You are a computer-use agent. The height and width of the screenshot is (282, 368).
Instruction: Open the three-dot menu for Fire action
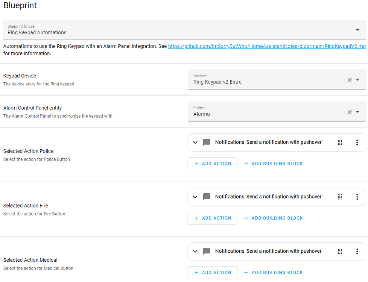357,197
